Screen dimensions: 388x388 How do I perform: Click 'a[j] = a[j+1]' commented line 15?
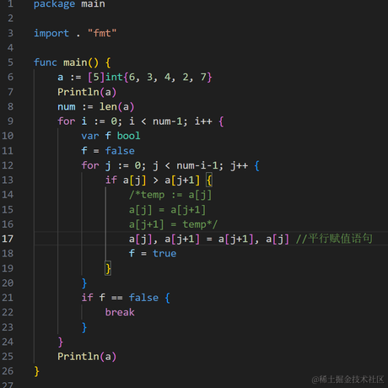tap(167, 210)
